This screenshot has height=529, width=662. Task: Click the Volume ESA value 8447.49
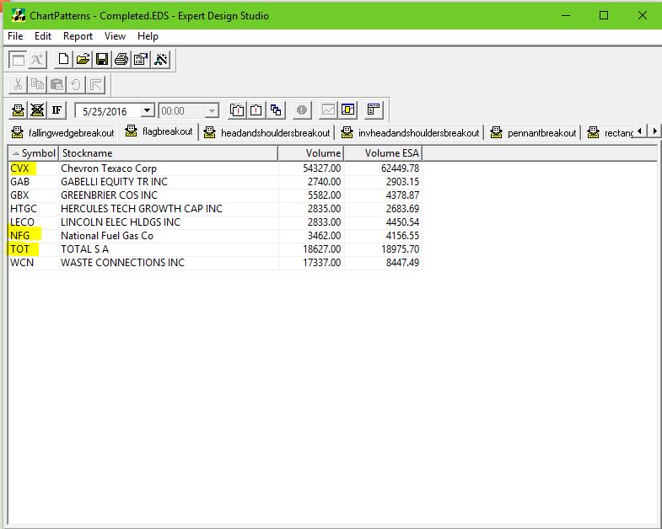(x=402, y=263)
